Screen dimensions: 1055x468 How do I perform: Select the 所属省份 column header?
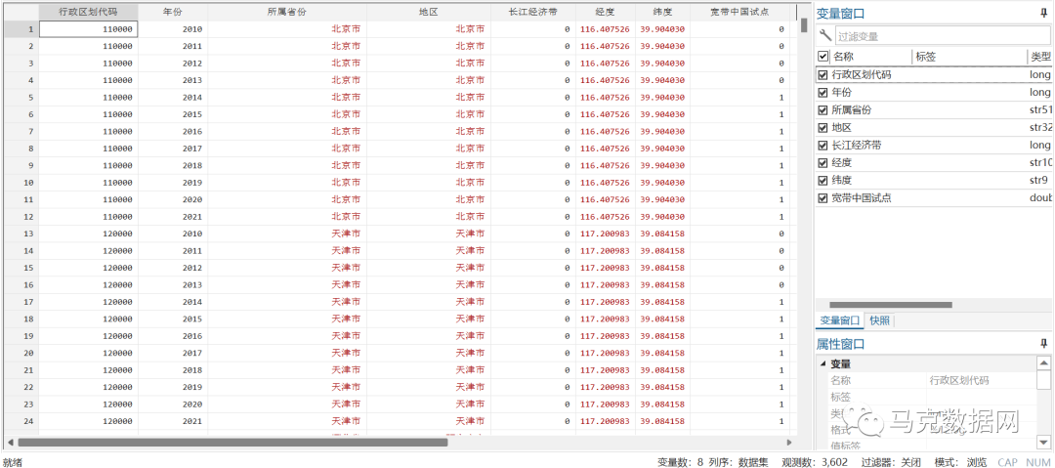click(x=287, y=12)
